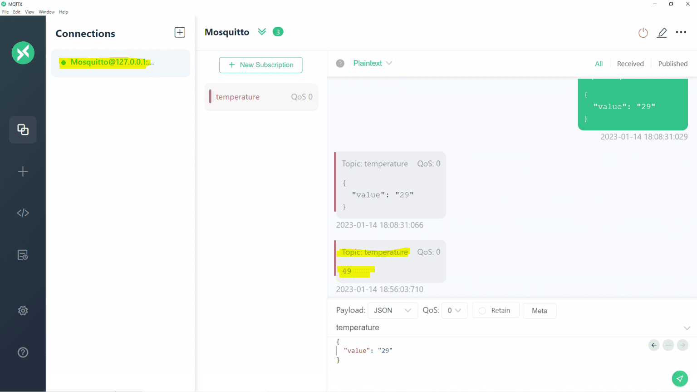Open the File menu
The width and height of the screenshot is (697, 392).
(x=5, y=12)
